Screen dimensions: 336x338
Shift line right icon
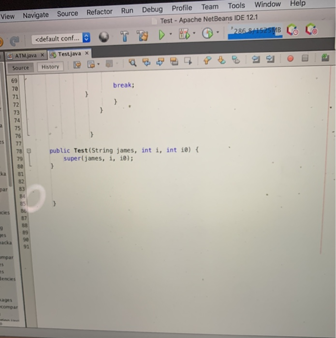tap(270, 58)
